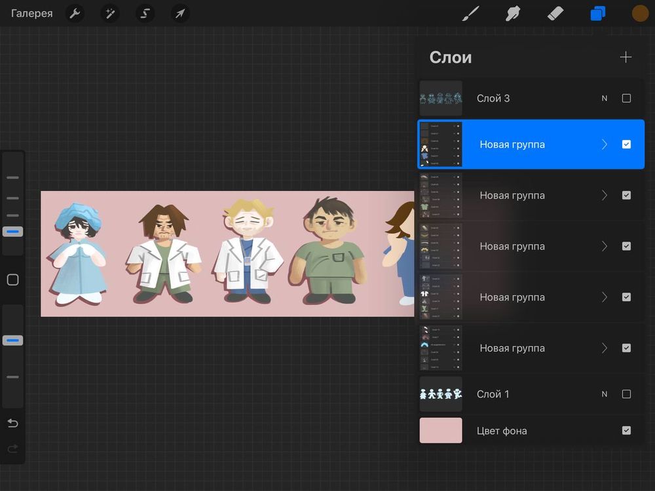The width and height of the screenshot is (655, 491).
Task: Uncheck visibility of fifth Новая группа
Action: tap(626, 348)
